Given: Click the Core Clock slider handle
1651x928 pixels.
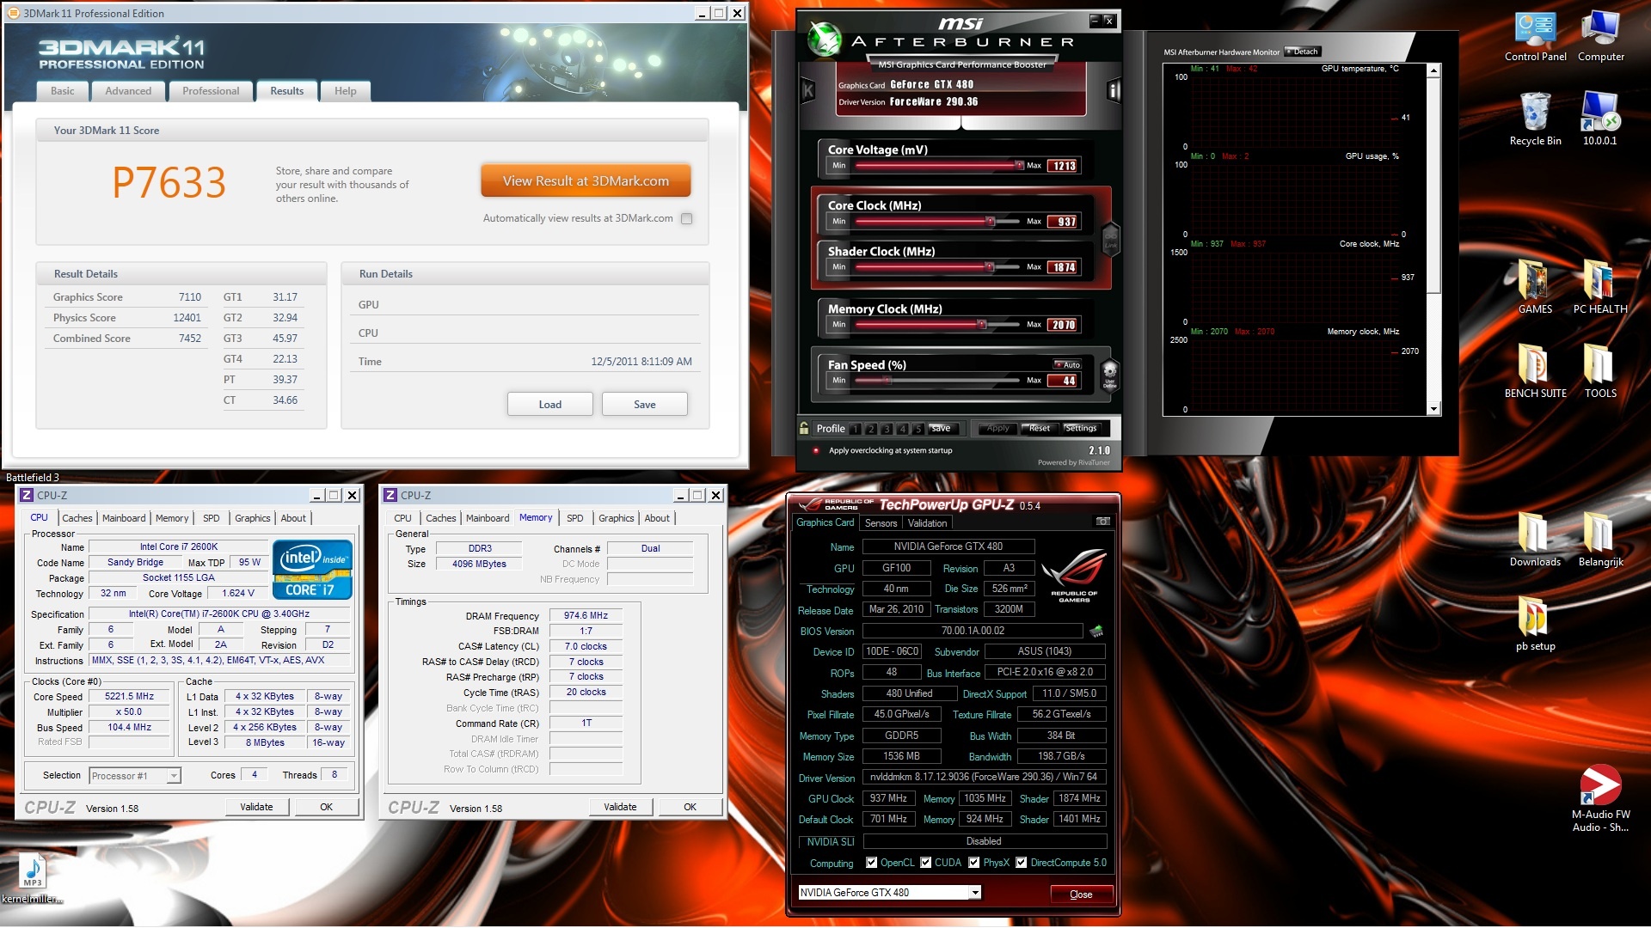Looking at the screenshot, I should tap(991, 222).
